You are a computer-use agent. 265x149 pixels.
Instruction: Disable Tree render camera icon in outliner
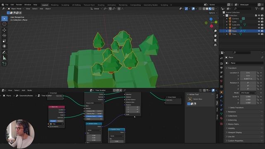[x=262, y=34]
